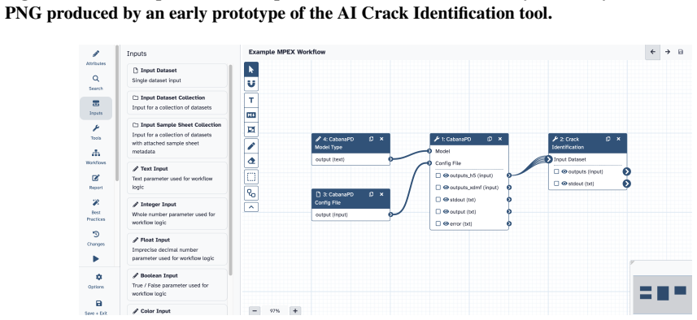Screen dimensions: 697x320
Task: Open the Tools panel in the sidebar
Action: click(x=96, y=132)
